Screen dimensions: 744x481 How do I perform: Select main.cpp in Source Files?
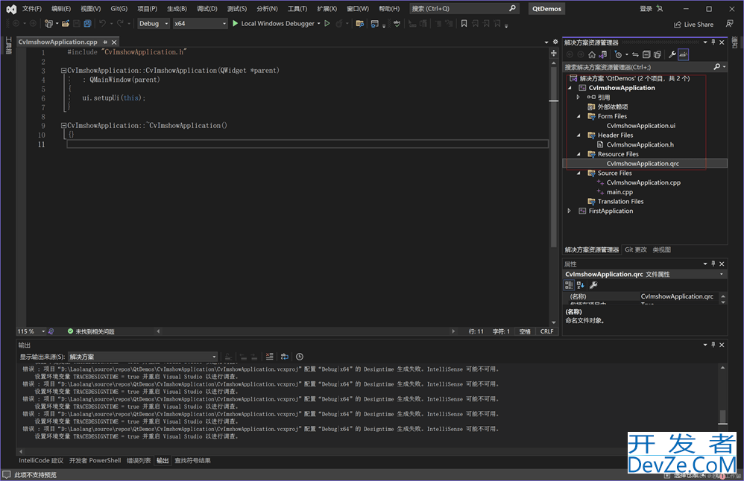tap(620, 192)
